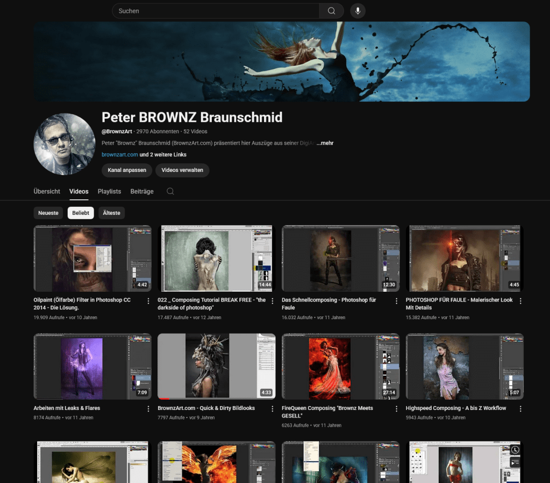Screen dimensions: 550x483
Task: Click the Kanal anpassen button
Action: click(127, 170)
